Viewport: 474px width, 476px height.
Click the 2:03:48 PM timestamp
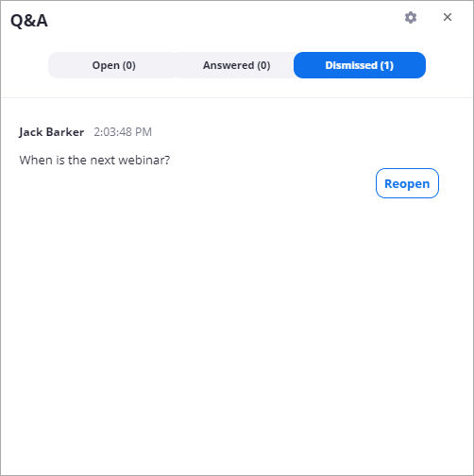click(123, 132)
